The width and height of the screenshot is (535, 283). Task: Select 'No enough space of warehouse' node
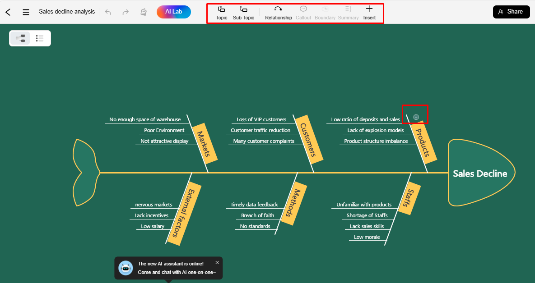(145, 119)
